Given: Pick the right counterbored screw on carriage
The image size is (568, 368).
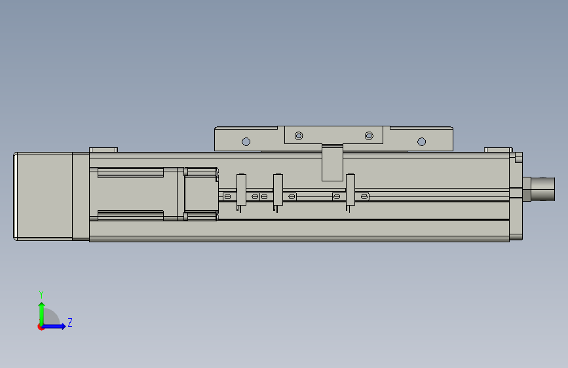Looking at the screenshot, I should tap(369, 136).
